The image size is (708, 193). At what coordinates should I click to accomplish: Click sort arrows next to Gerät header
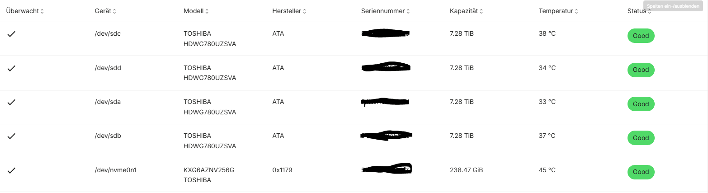(x=114, y=11)
